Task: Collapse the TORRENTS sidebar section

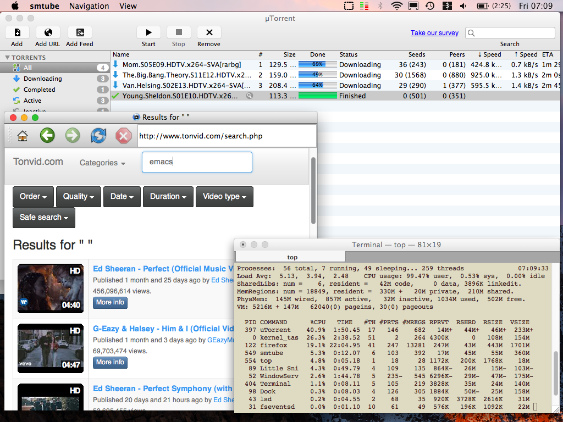Action: point(7,57)
